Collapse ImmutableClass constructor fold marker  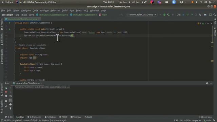14,64
